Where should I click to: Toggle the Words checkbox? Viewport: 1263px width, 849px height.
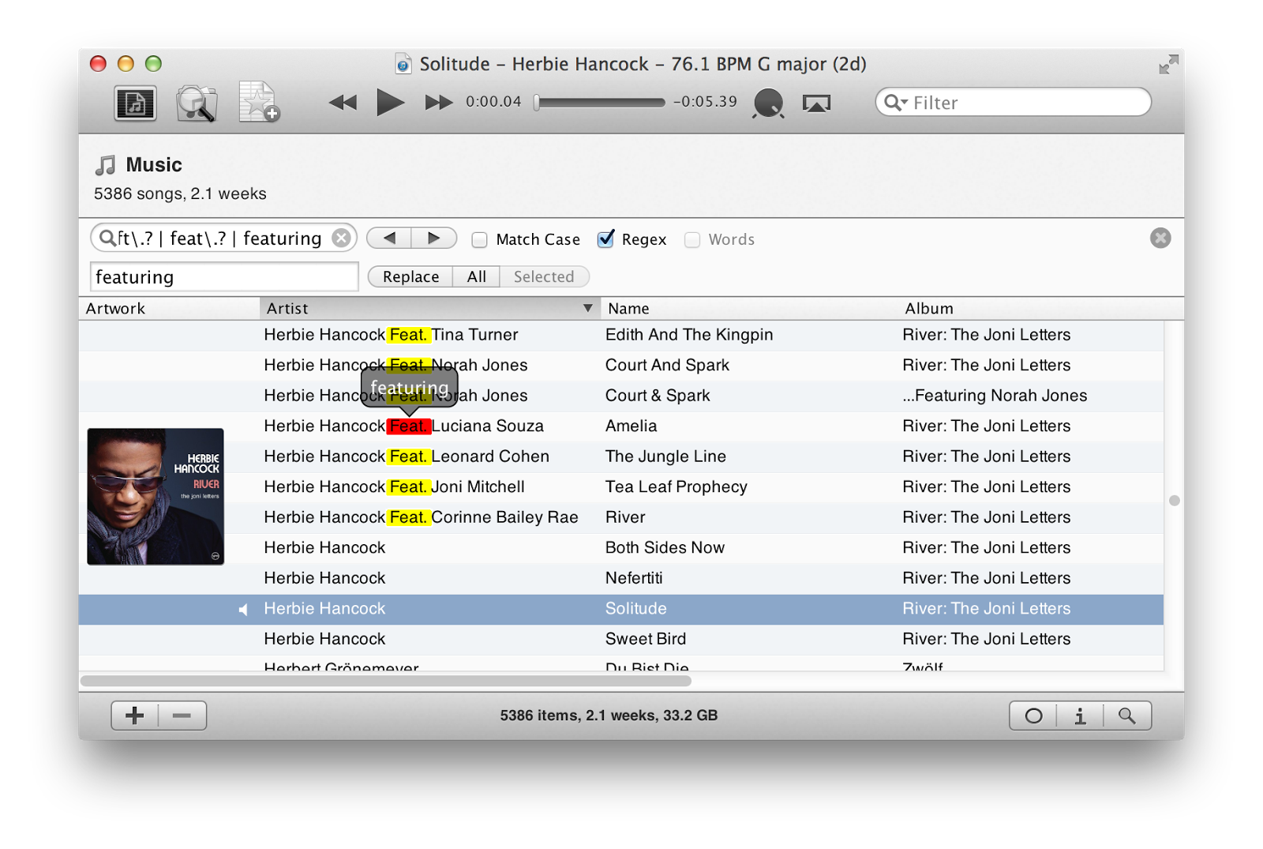[692, 240]
